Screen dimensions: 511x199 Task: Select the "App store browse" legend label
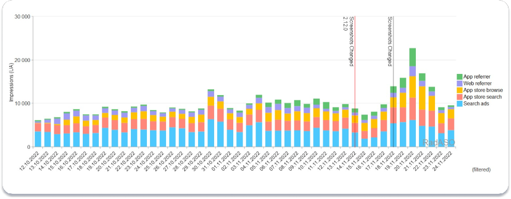[483, 90]
